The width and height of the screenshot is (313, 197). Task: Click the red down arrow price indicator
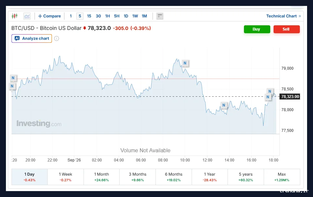(84, 28)
